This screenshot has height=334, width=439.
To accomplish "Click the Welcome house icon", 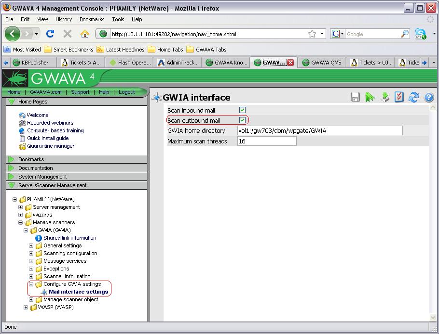I will pyautogui.click(x=22, y=115).
